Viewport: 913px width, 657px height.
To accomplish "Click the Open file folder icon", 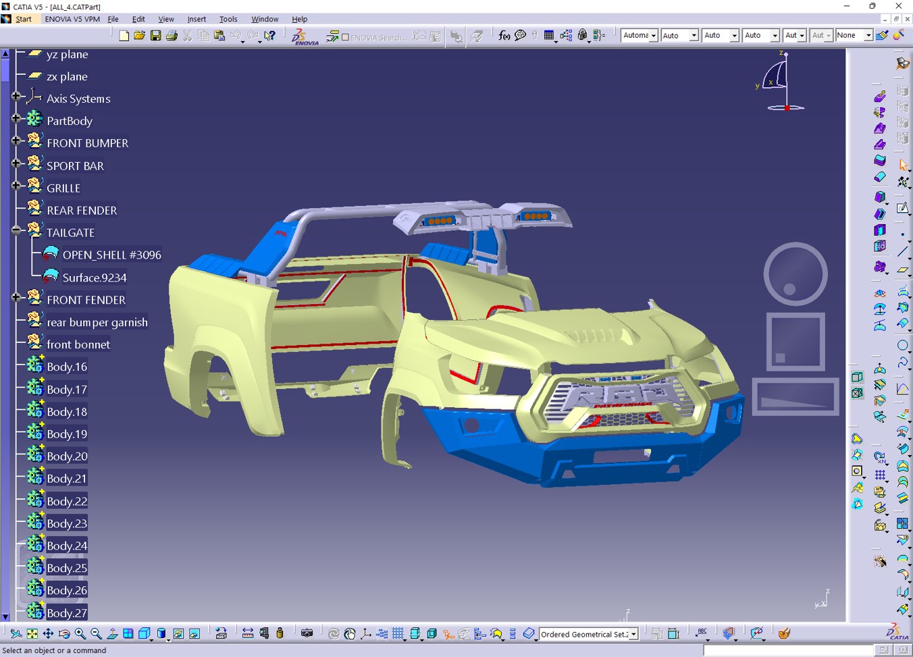I will (x=139, y=36).
